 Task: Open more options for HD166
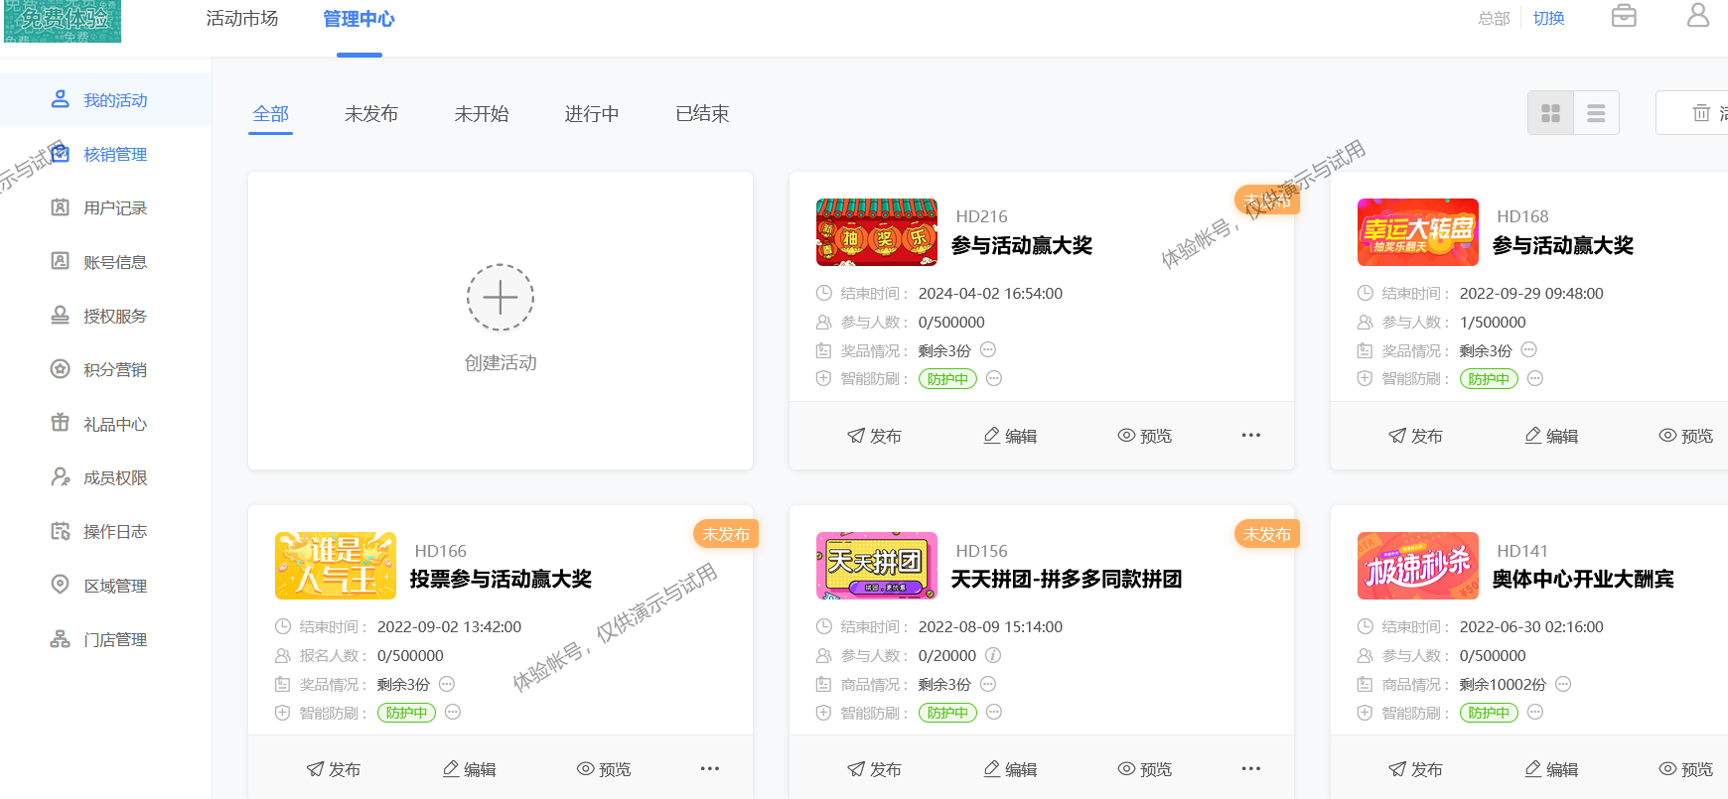[710, 768]
